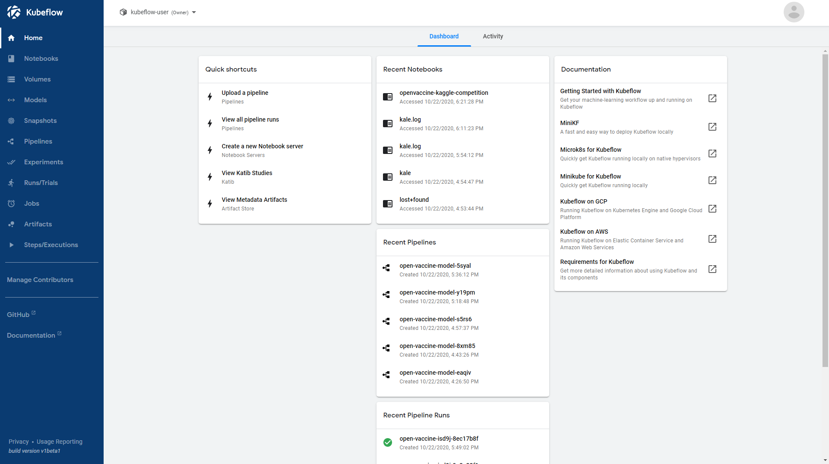Click external link icon for MiniKF
829x464 pixels.
coord(712,127)
